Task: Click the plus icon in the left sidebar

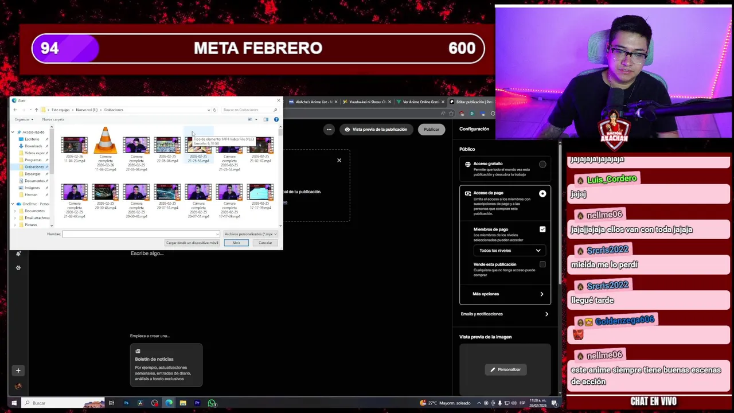Action: [x=18, y=371]
